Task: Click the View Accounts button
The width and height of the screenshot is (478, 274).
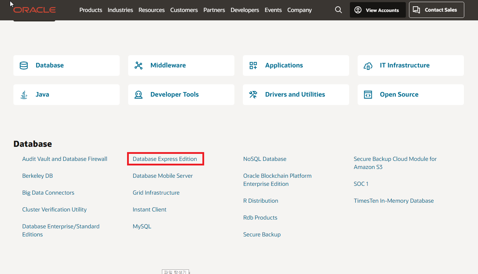Action: (x=378, y=10)
